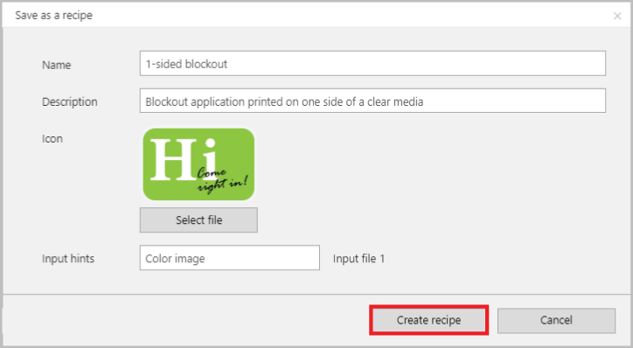Click the Color image placeholder text

click(x=175, y=259)
